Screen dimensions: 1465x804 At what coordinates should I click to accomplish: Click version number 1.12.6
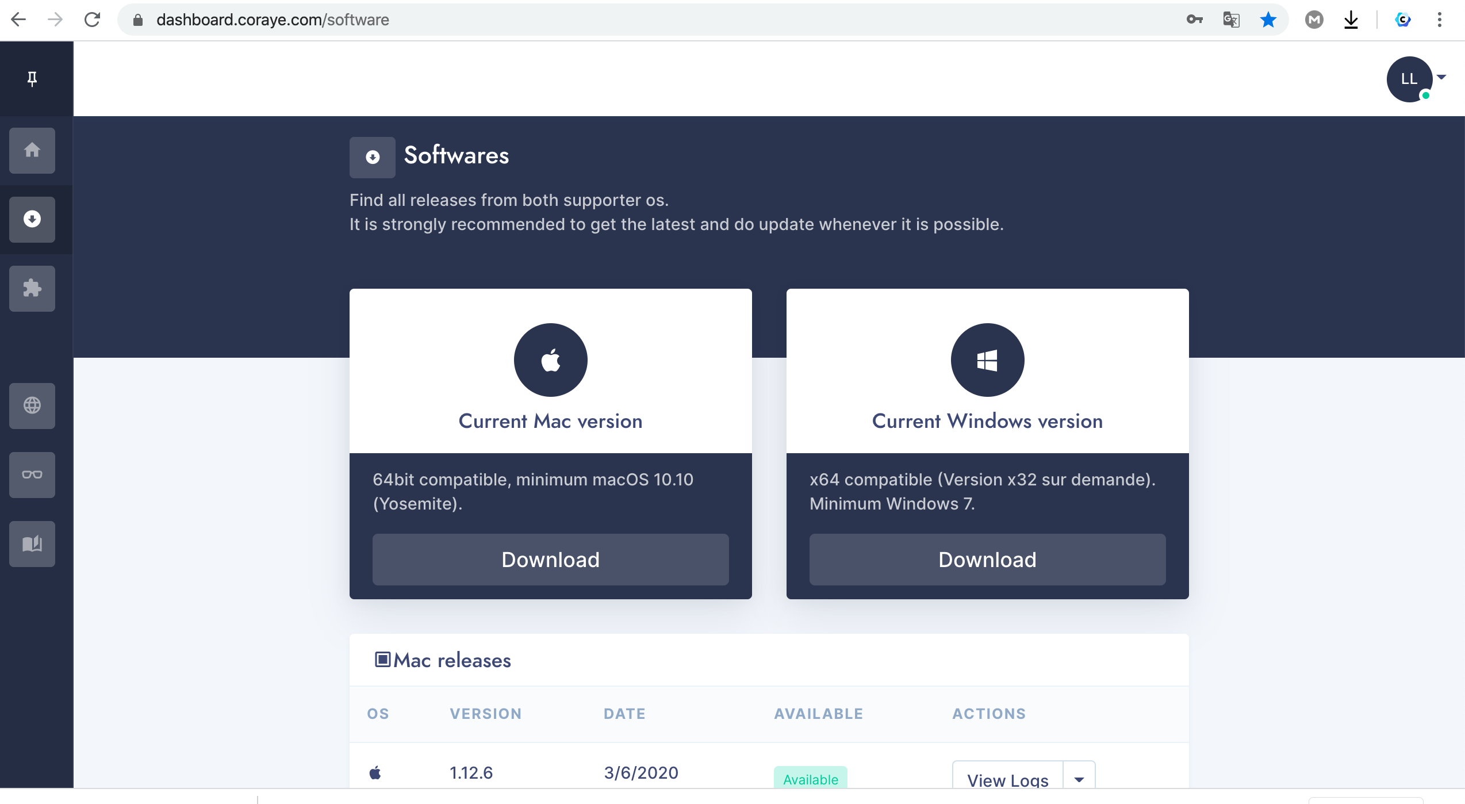click(x=471, y=772)
